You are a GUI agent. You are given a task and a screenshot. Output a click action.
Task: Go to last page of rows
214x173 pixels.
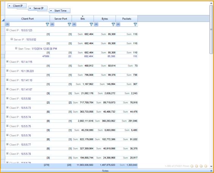(206, 166)
